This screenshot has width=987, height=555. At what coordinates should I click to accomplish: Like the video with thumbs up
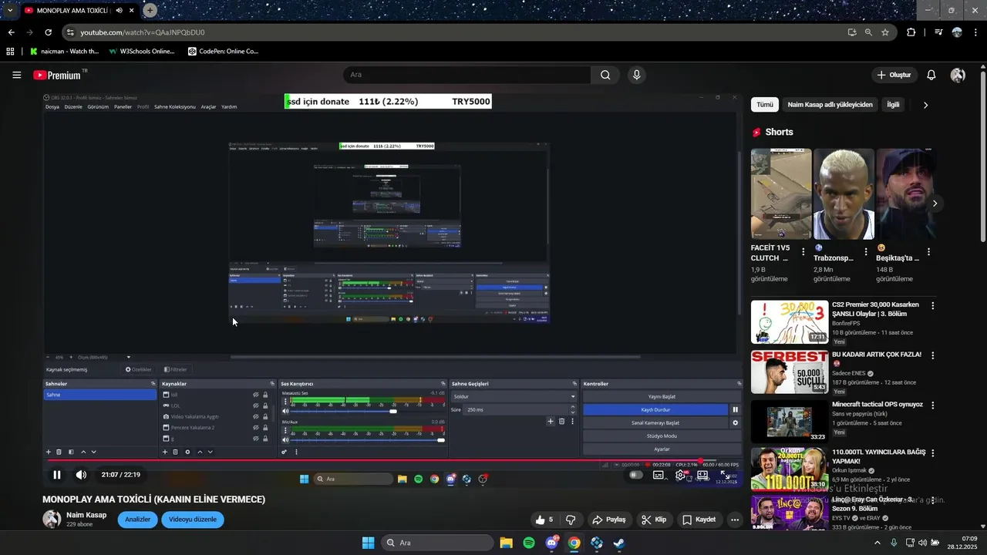pos(544,520)
